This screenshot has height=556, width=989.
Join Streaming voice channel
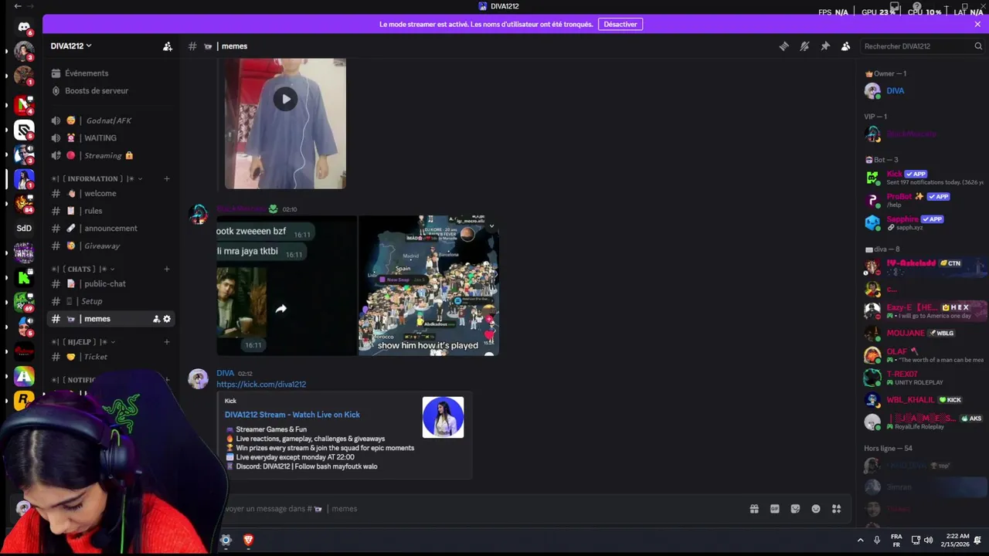[111, 156]
